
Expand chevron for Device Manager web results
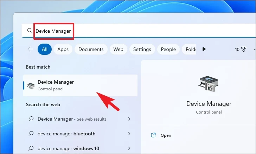point(129,119)
